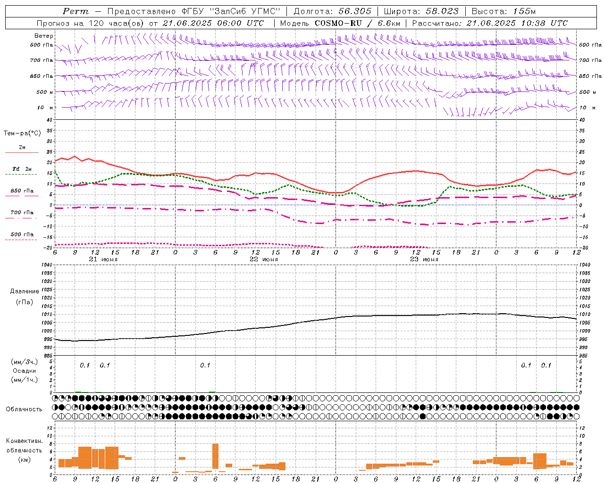Click the "(мм/1ч.)" precipitation unit label
604x483 pixels.
25,380
